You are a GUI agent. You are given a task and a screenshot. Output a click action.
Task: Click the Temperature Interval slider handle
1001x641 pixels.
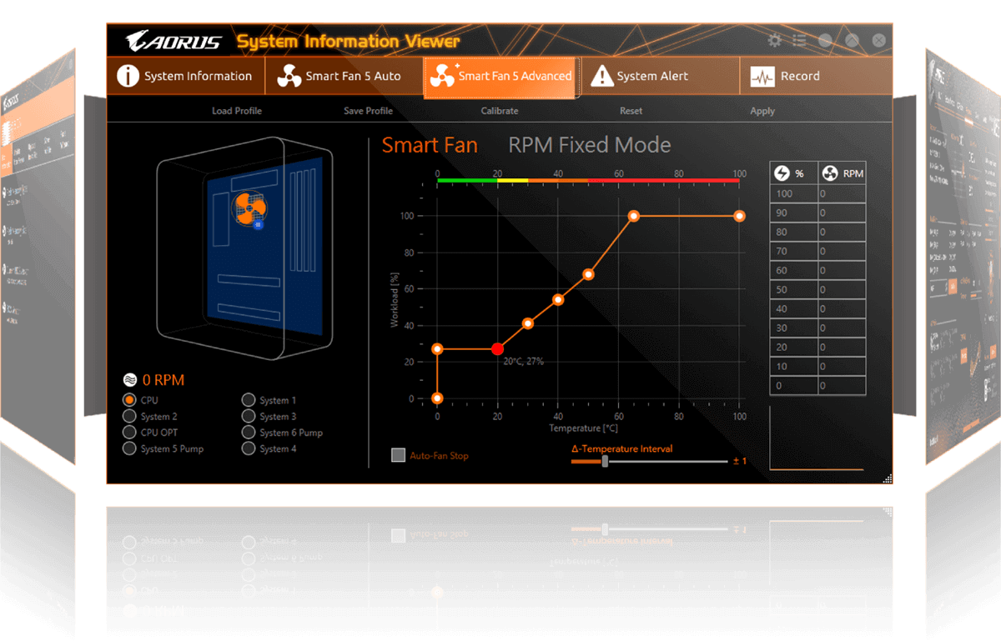[x=605, y=461]
